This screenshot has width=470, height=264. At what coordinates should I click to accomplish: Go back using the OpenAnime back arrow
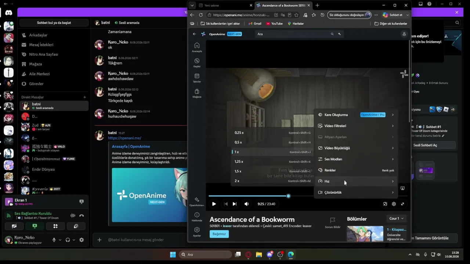[194, 34]
